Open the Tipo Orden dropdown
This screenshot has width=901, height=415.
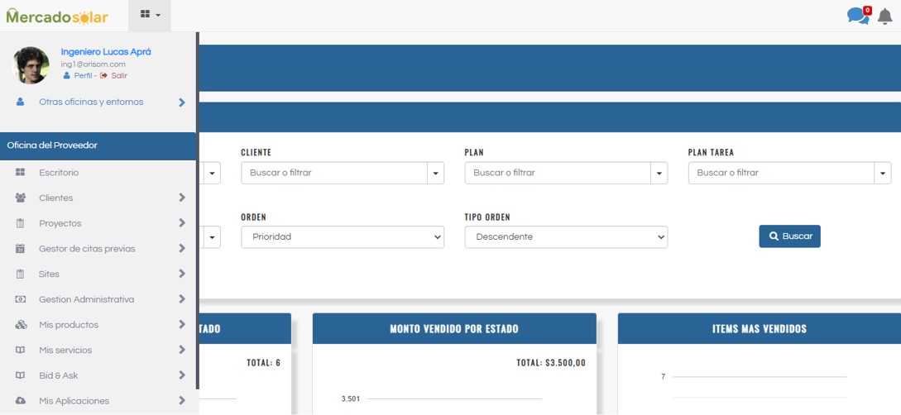[565, 237]
